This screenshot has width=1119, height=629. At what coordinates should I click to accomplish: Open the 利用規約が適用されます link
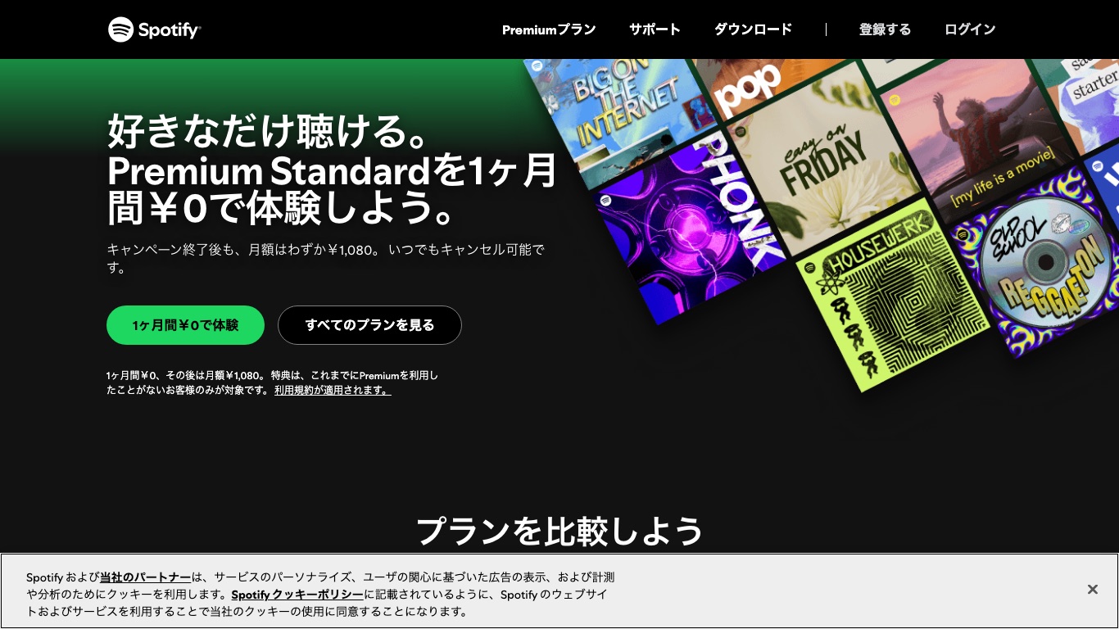(333, 391)
